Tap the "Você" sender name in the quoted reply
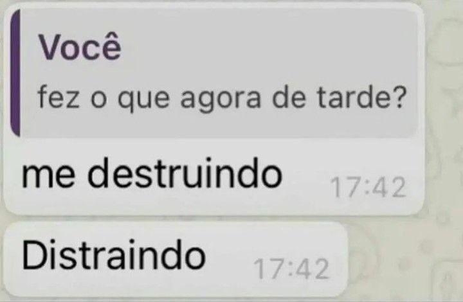The height and width of the screenshot is (302, 463). click(79, 48)
